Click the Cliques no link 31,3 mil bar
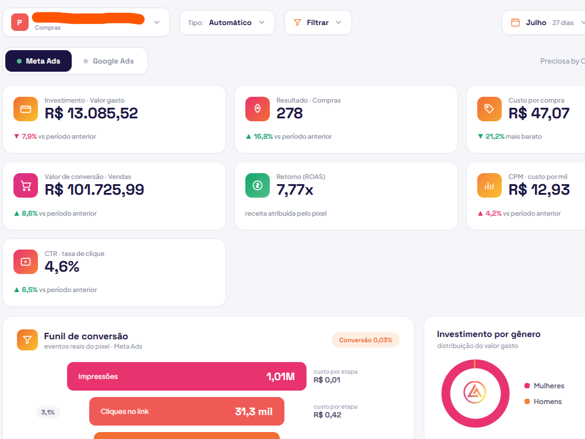This screenshot has height=439, width=585. 186,412
